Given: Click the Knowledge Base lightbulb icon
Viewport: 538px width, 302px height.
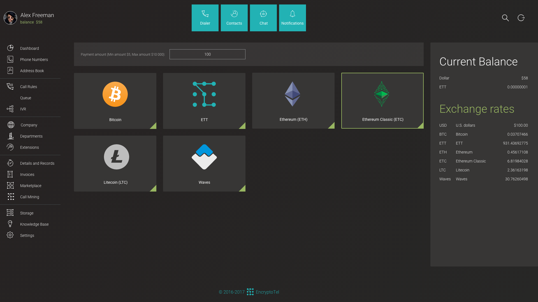Looking at the screenshot, I should (10, 224).
